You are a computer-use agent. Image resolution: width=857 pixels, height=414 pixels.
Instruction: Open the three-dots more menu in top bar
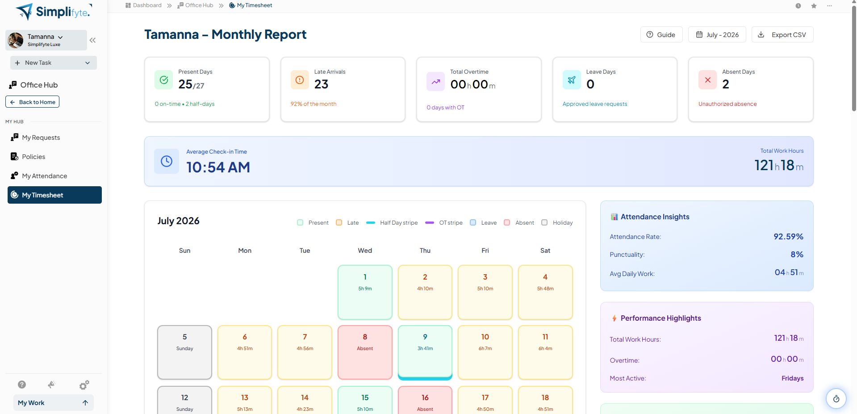pos(829,6)
